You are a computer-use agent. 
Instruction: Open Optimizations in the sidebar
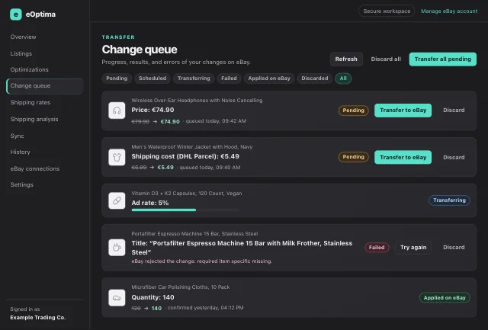(x=29, y=69)
